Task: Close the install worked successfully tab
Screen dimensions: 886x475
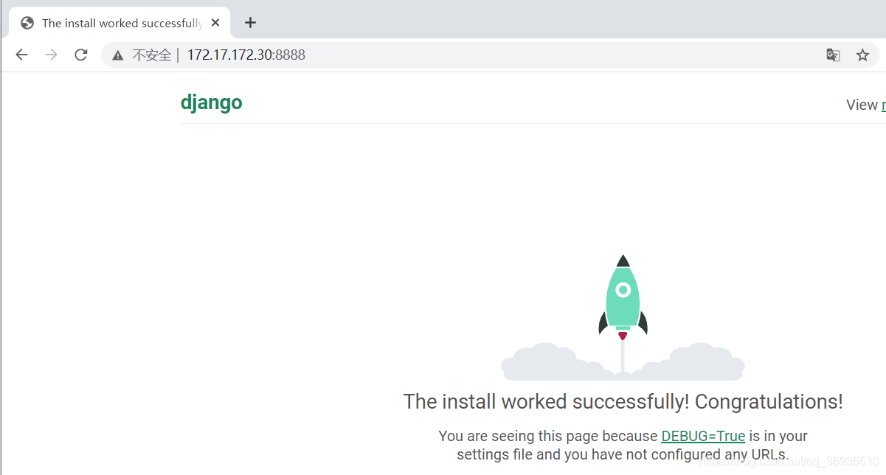Action: pyautogui.click(x=215, y=23)
